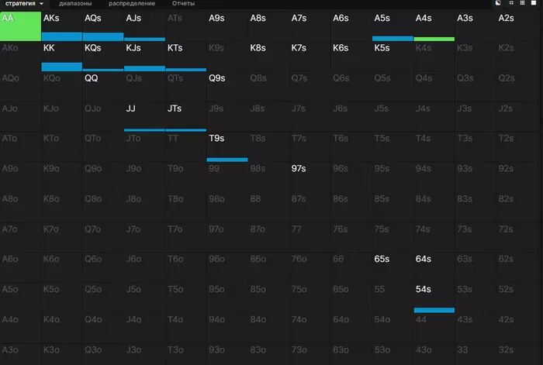Switch to the распределение tab
This screenshot has width=543, height=365.
click(x=132, y=3)
